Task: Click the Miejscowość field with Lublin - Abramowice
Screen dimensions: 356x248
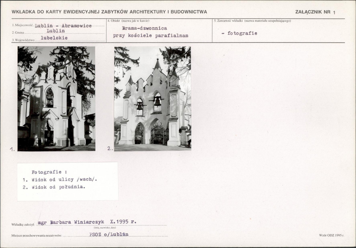Action: (63, 26)
